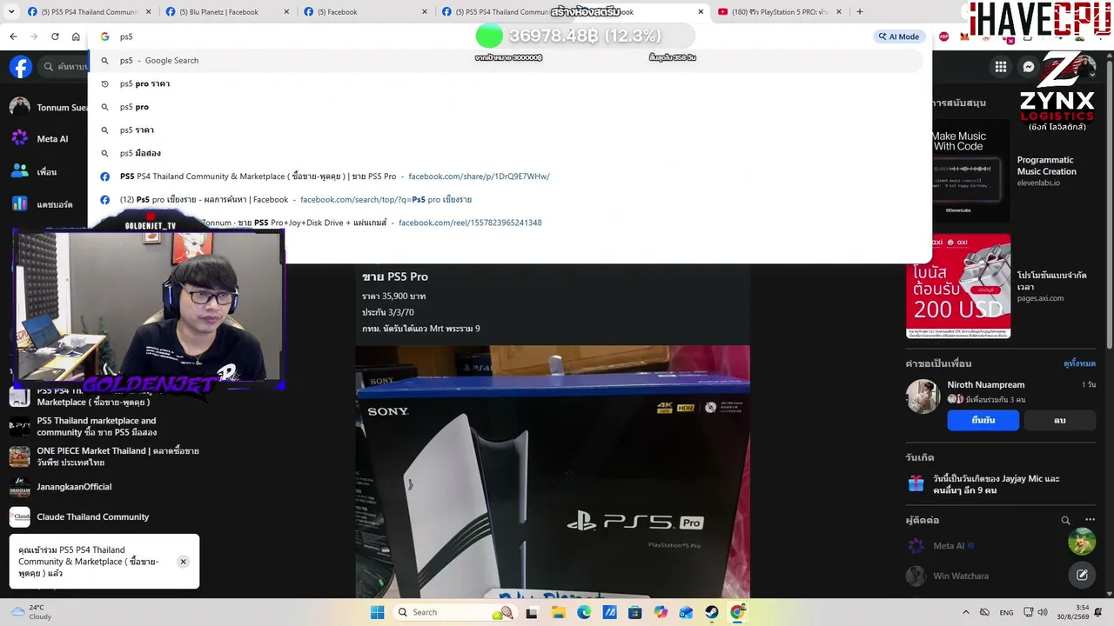Open the Facebook menu grid icon
The width and height of the screenshot is (1114, 626).
click(1001, 67)
